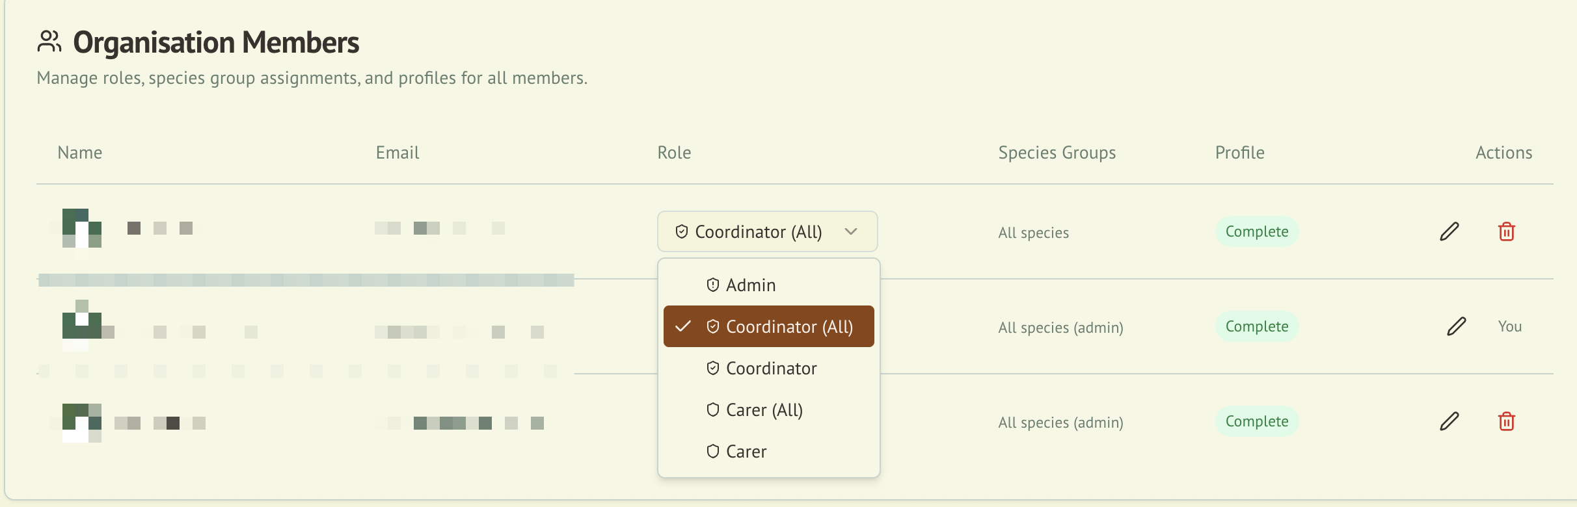Image resolution: width=1577 pixels, height=507 pixels.
Task: Click the Complete badge in the first row
Action: pos(1257,231)
